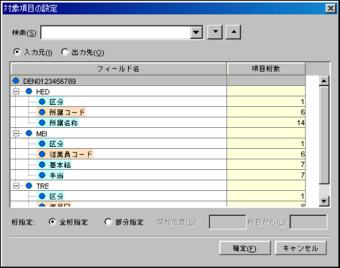The width and height of the screenshot is (340, 268).
Task: Click the 開始位置 input field
Action: click(228, 222)
